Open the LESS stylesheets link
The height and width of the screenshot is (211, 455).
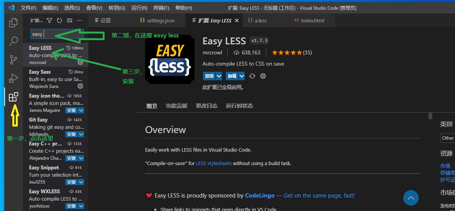coord(213,164)
